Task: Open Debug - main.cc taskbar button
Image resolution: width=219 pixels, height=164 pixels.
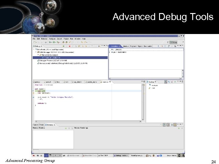Action: click(x=121, y=155)
